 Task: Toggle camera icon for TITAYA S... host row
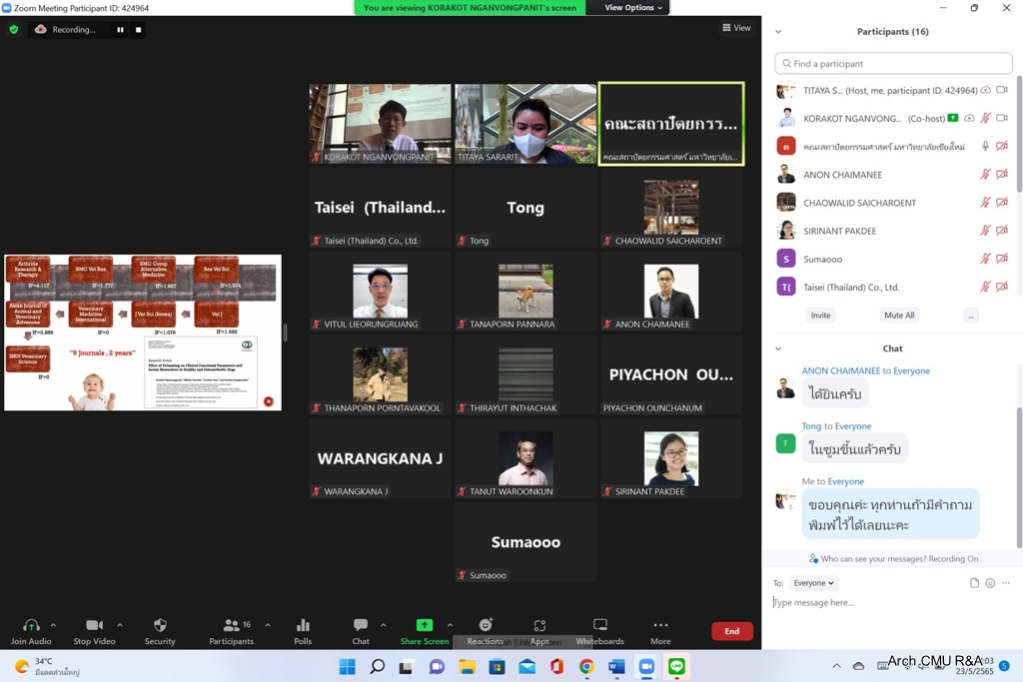coord(1002,90)
